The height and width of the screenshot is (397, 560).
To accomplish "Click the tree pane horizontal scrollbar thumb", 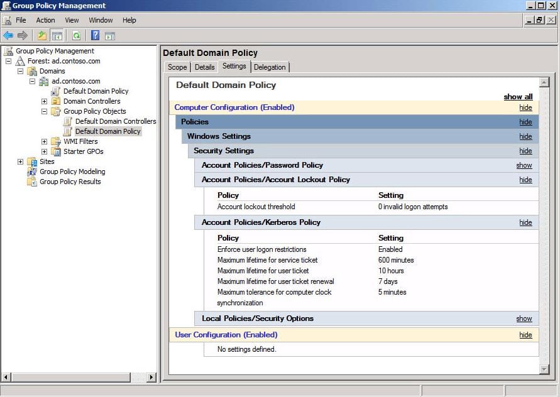I will coord(71,377).
